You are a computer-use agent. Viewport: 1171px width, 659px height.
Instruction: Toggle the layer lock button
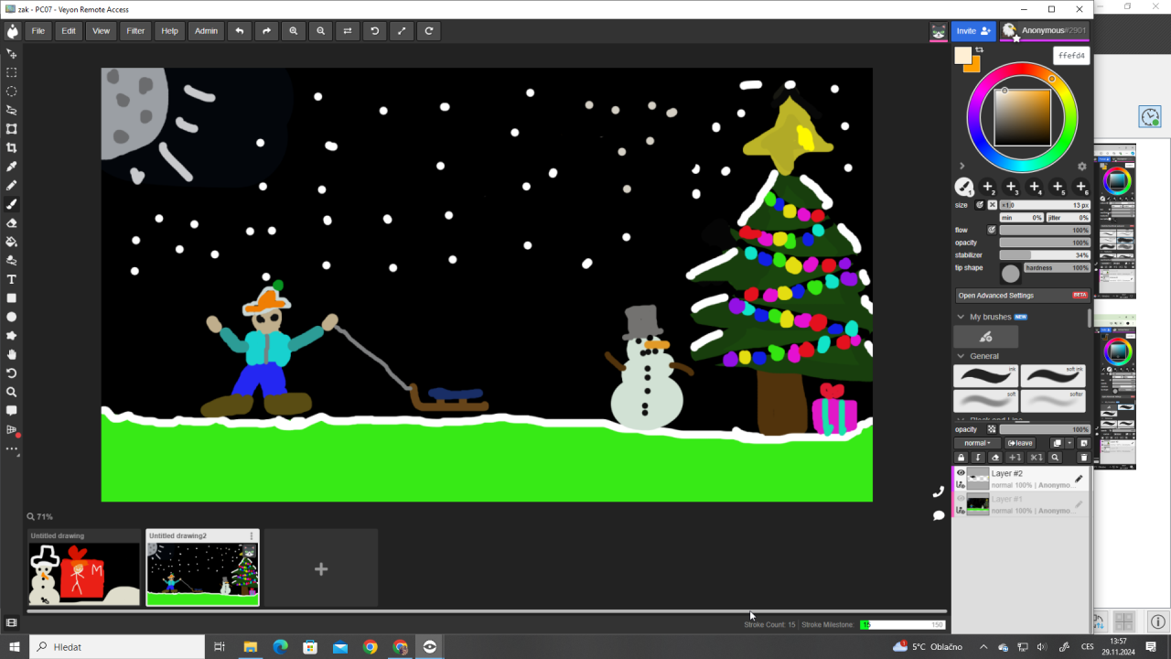point(961,458)
